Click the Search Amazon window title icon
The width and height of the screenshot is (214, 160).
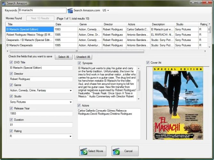click(4, 3)
